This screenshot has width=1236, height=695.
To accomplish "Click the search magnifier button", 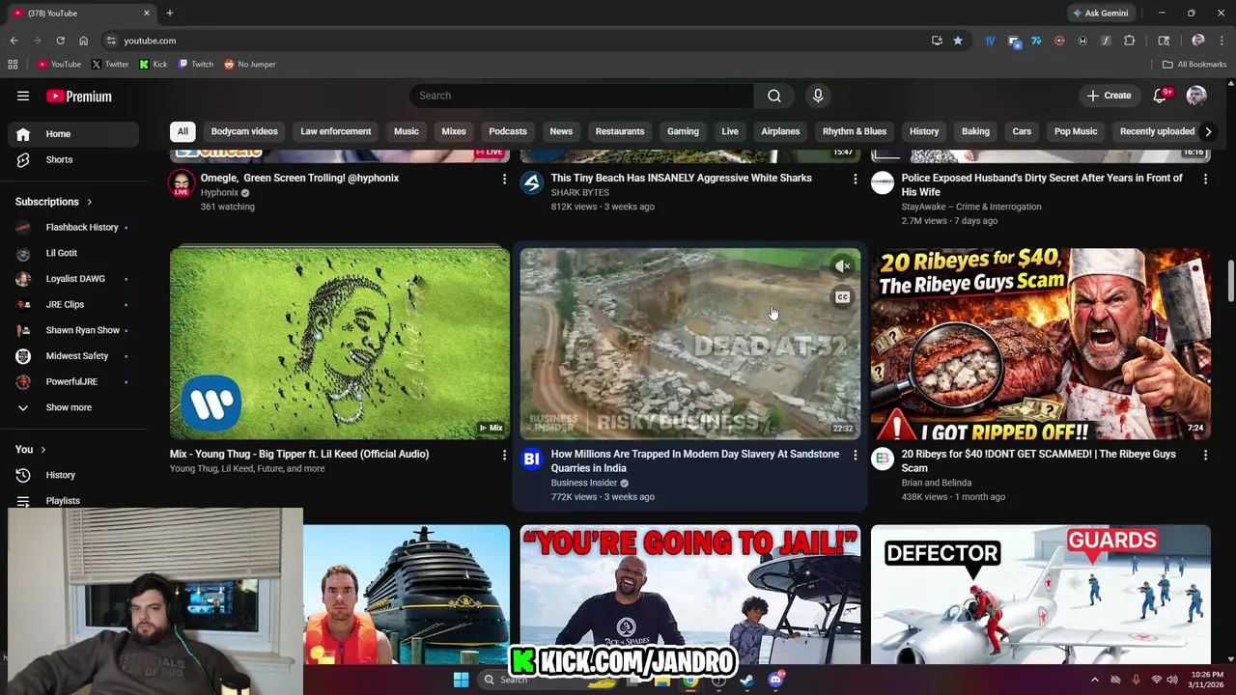I will click(x=774, y=96).
